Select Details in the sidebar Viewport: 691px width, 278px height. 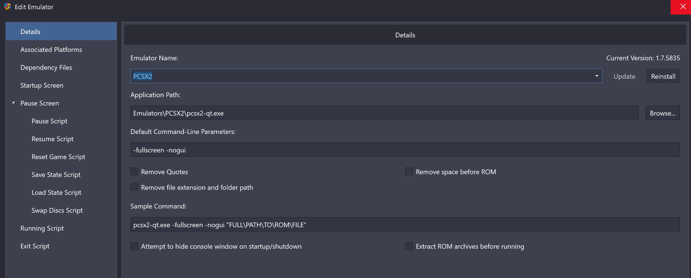click(x=61, y=32)
